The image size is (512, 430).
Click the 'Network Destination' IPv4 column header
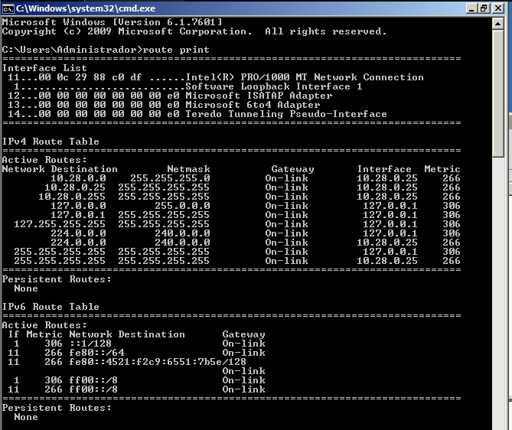(60, 169)
